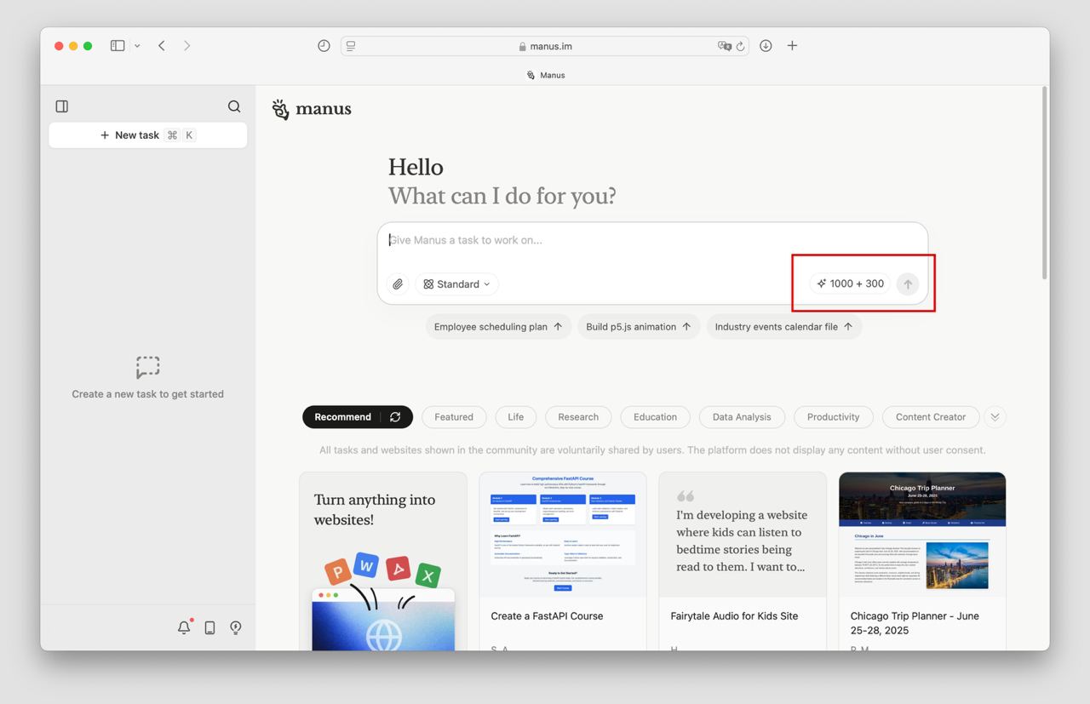The image size is (1090, 704).
Task: Open the Standard mode dropdown
Action: (x=457, y=284)
